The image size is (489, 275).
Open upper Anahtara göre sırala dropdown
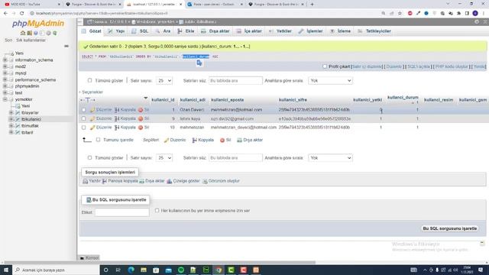(x=330, y=81)
